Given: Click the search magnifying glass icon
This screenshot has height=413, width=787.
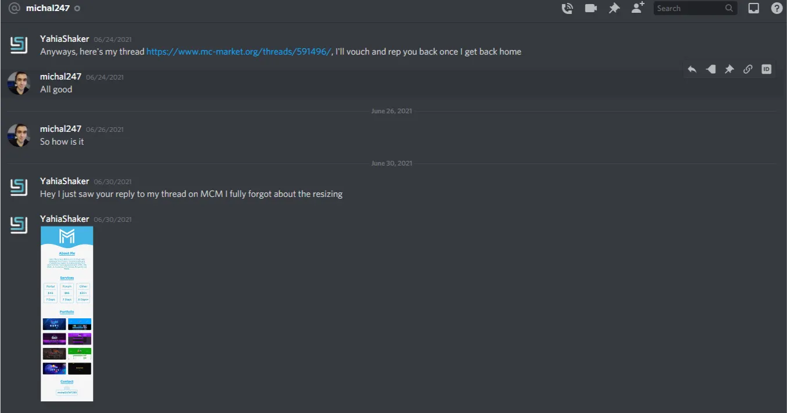Looking at the screenshot, I should click(x=729, y=8).
